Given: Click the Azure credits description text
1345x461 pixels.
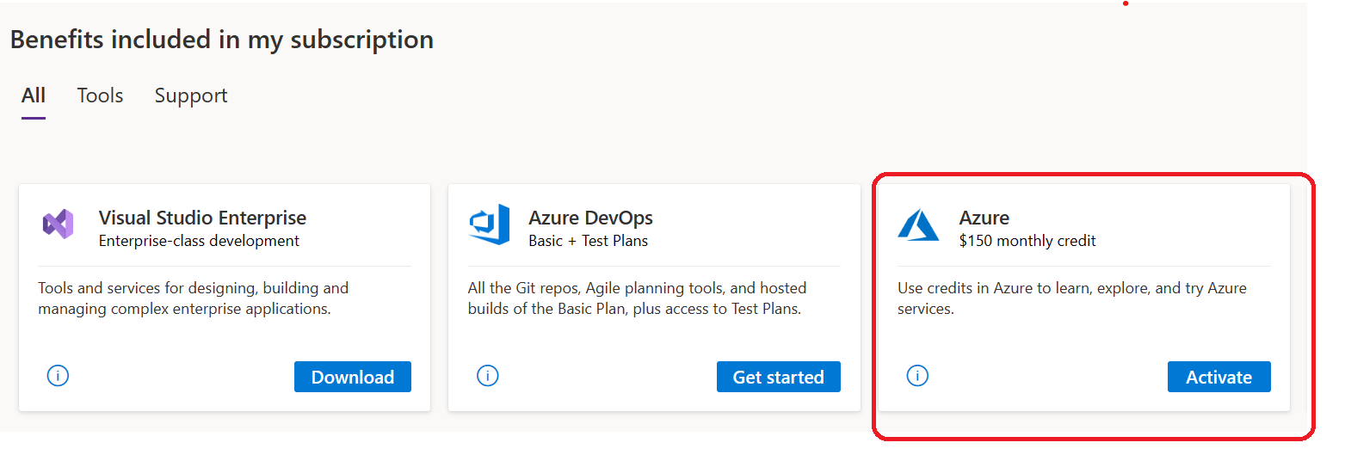Looking at the screenshot, I should pyautogui.click(x=1071, y=298).
